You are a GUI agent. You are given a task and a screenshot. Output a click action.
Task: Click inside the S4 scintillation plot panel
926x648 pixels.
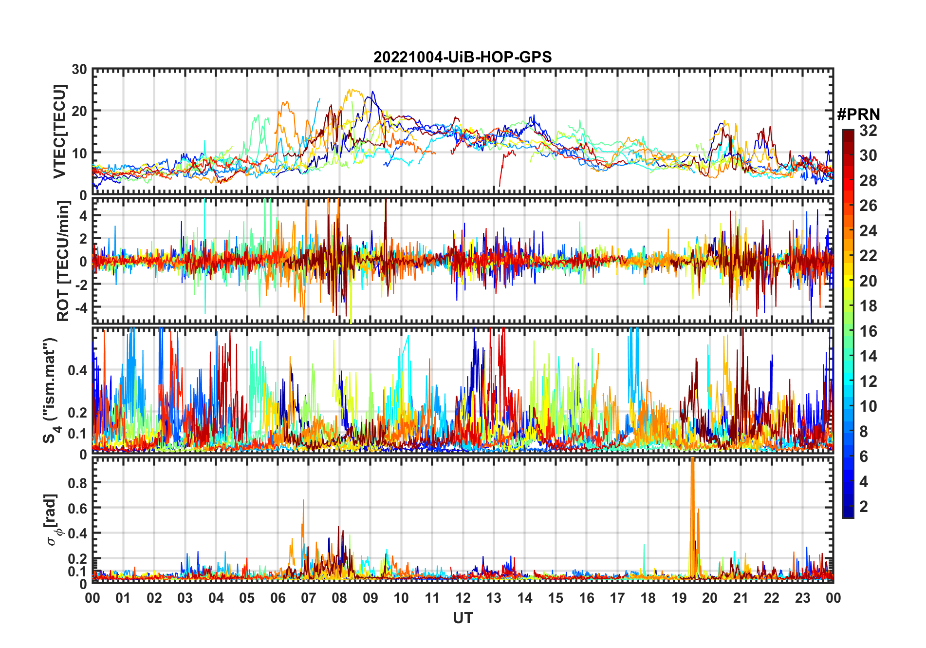[x=463, y=390]
